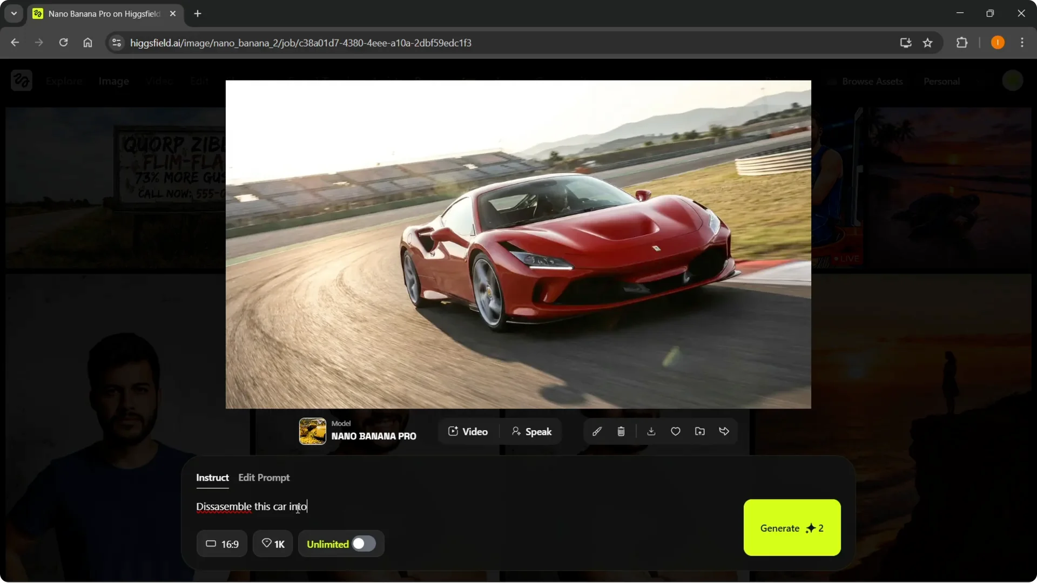This screenshot has height=583, width=1037.
Task: Select the paintbrush edit icon below the image
Action: (x=597, y=431)
